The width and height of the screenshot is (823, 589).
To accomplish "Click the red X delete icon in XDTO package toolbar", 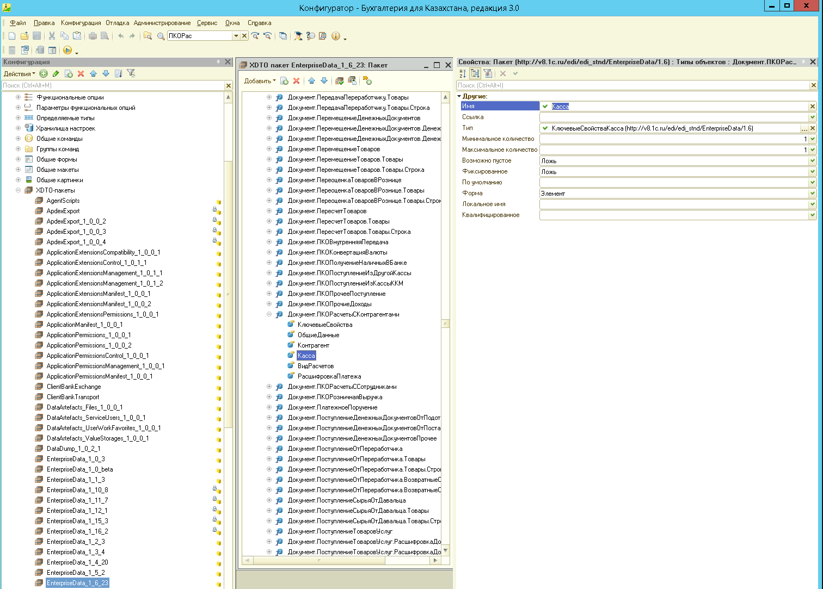I will pyautogui.click(x=296, y=81).
